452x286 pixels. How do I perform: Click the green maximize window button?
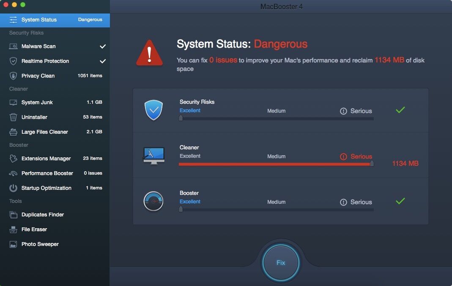pyautogui.click(x=23, y=5)
